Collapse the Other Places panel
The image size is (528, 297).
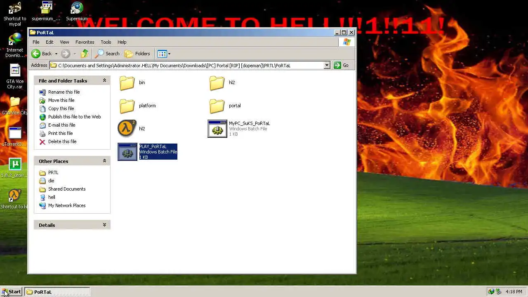(104, 161)
